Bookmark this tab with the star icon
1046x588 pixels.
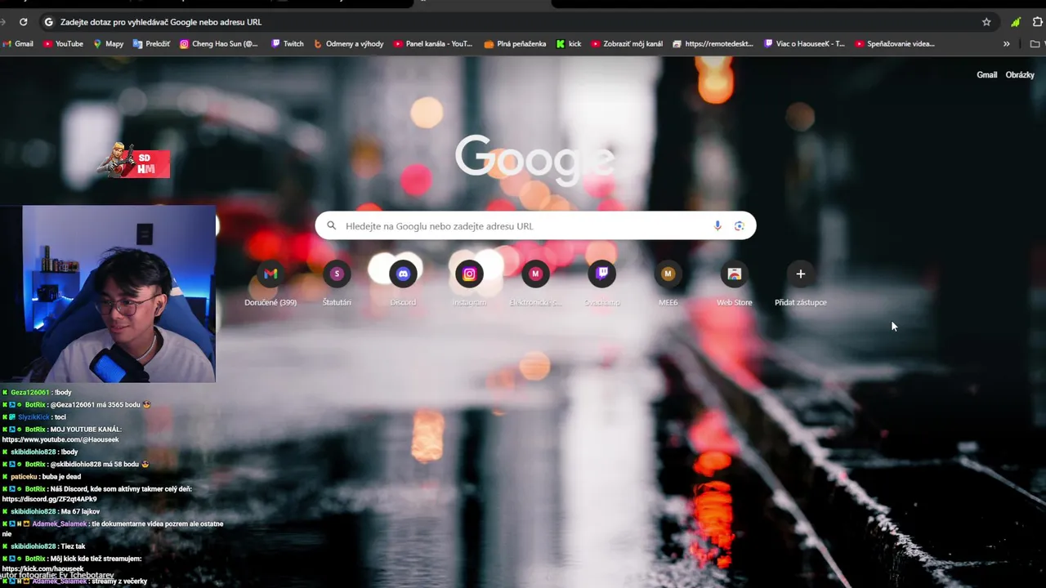click(986, 22)
